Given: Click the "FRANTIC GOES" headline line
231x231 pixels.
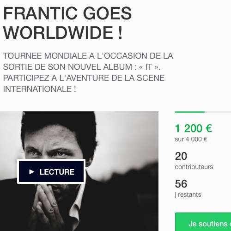Looking at the screenshot, I should 67,13.
